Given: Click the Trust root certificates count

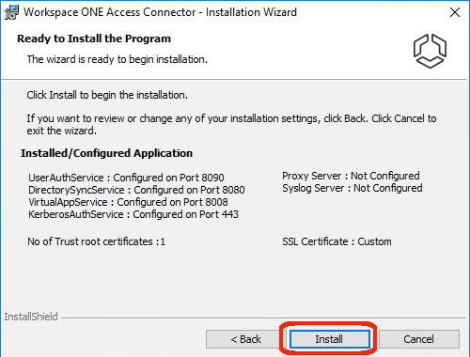Looking at the screenshot, I should pos(96,241).
